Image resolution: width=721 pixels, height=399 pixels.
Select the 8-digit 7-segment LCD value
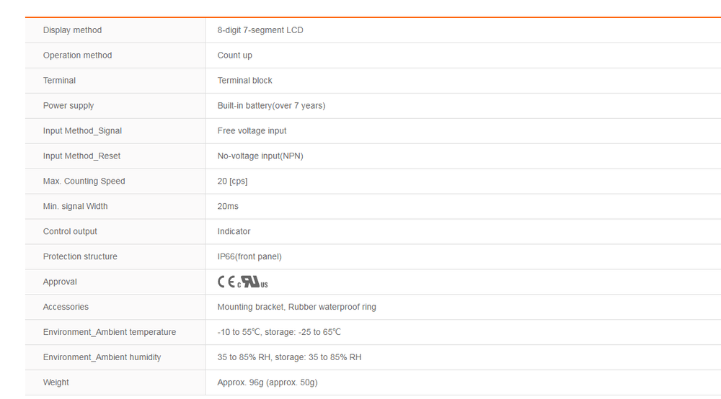260,30
